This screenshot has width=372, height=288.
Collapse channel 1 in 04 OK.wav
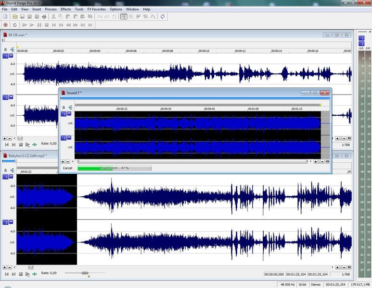11,56
